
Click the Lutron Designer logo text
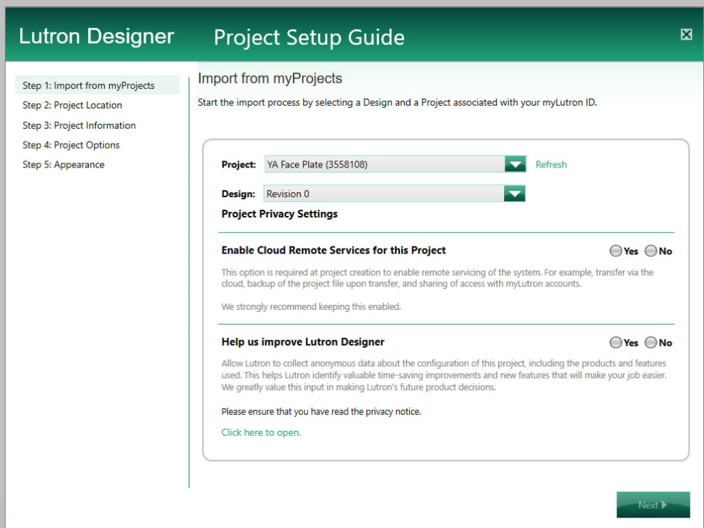pos(96,35)
